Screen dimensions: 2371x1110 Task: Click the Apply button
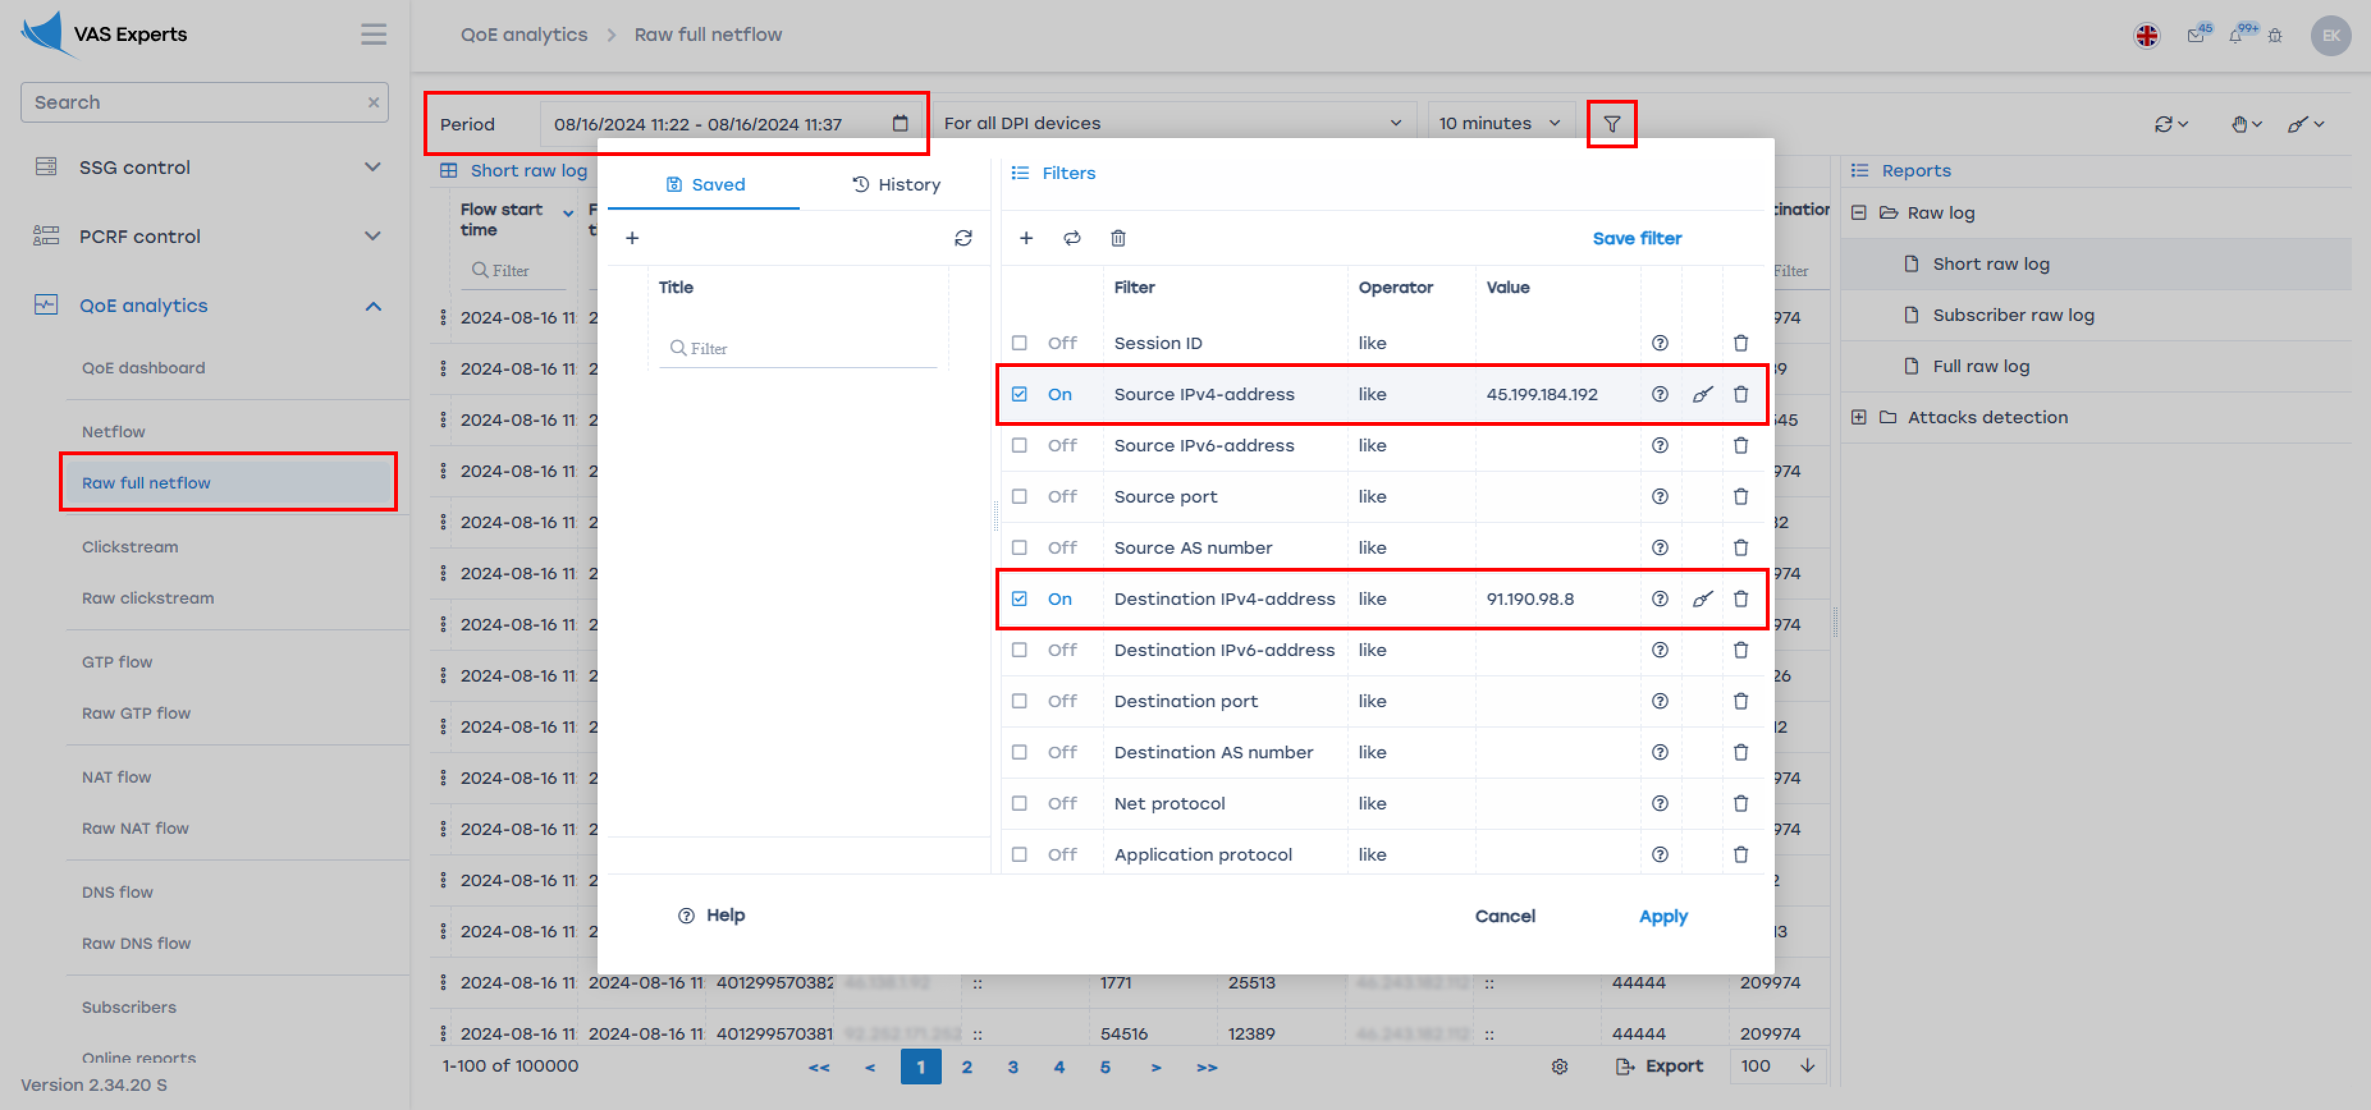tap(1662, 916)
